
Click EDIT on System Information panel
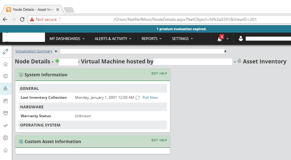point(155,74)
